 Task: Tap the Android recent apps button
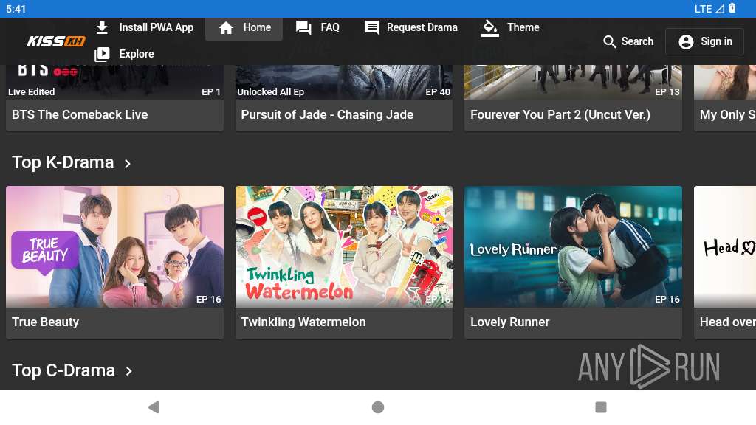601,407
